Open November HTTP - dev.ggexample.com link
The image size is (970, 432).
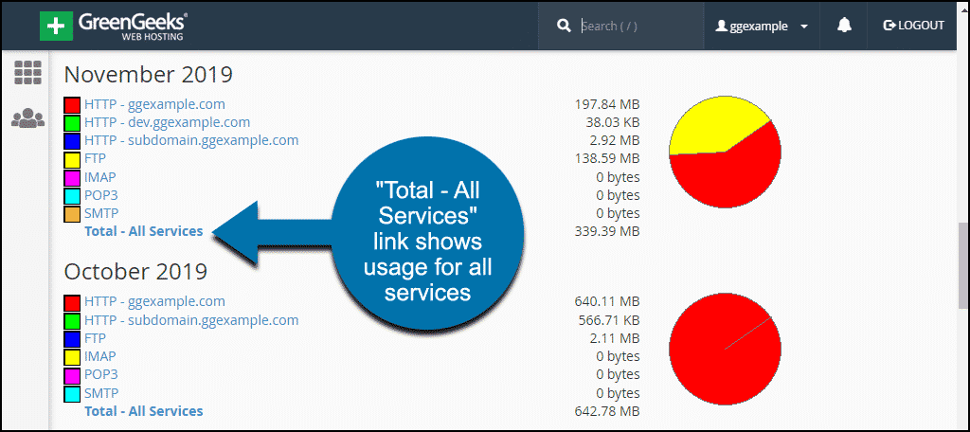pyautogui.click(x=167, y=122)
